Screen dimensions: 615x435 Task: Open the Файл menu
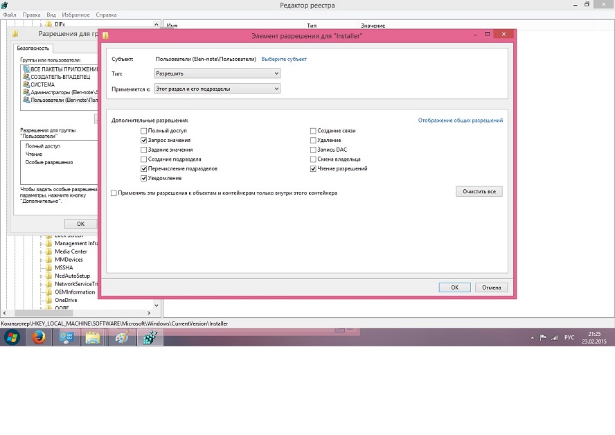tap(10, 15)
